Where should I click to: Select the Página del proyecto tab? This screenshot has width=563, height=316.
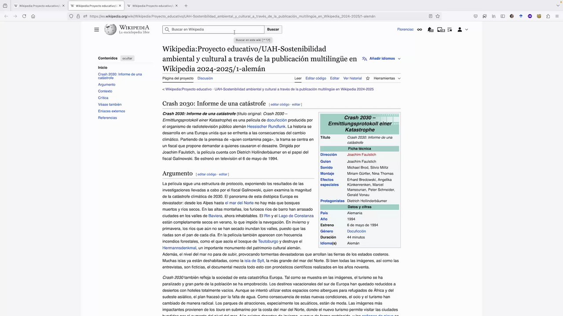coord(178,78)
